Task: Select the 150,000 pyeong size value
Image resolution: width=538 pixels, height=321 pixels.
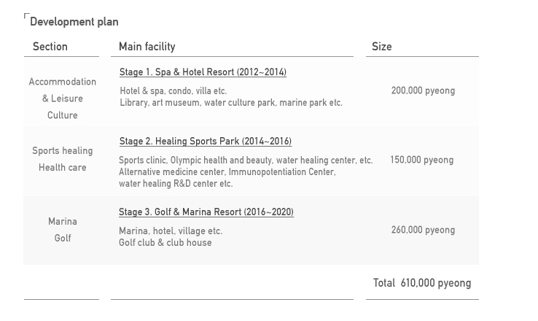Action: coord(421,160)
